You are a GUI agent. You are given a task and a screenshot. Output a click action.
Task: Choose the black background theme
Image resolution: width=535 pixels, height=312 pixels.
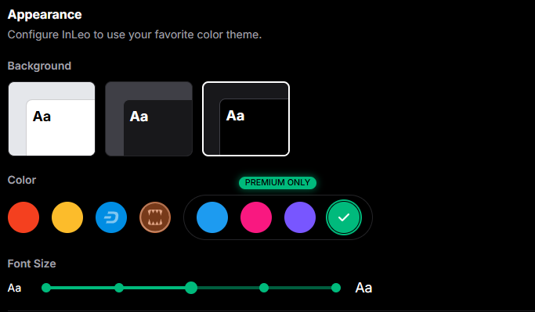point(246,119)
